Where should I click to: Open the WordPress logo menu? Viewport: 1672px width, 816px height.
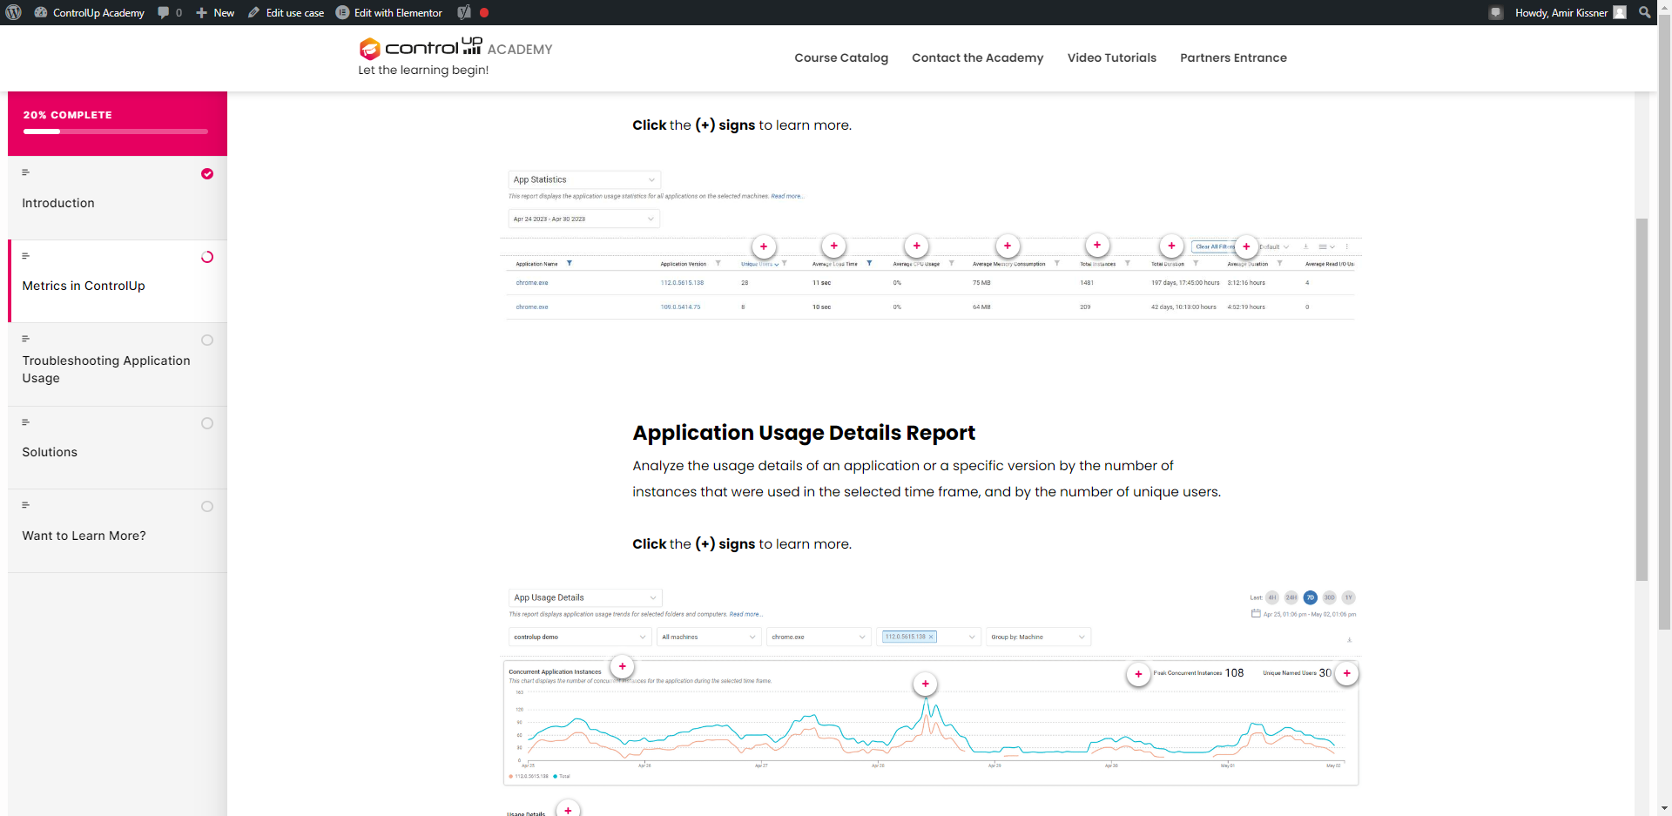tap(13, 12)
